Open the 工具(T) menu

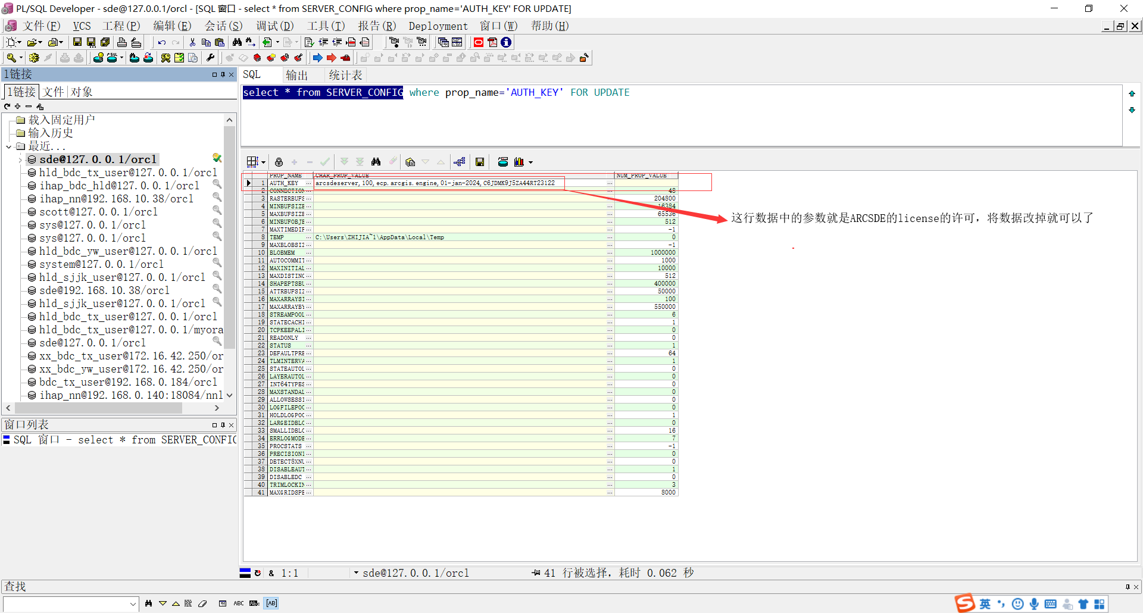326,26
